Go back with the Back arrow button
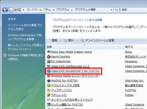This screenshot has height=109, width=147. (5, 10)
